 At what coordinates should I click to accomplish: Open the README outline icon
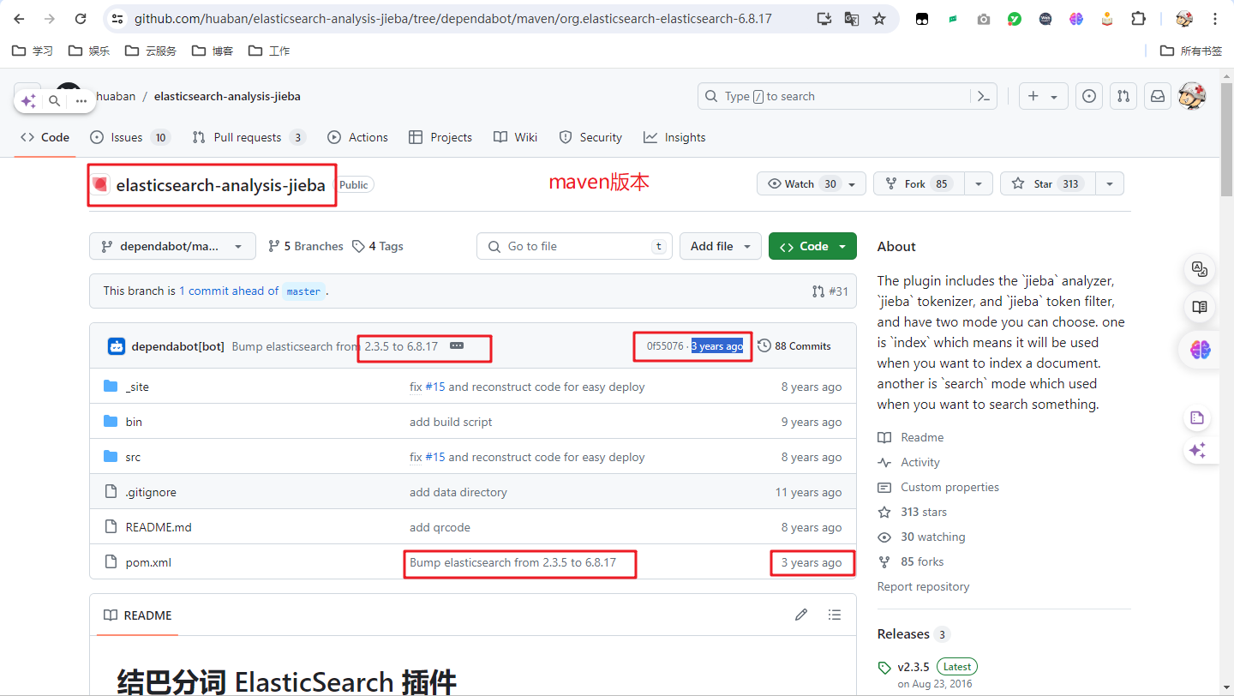pos(835,615)
